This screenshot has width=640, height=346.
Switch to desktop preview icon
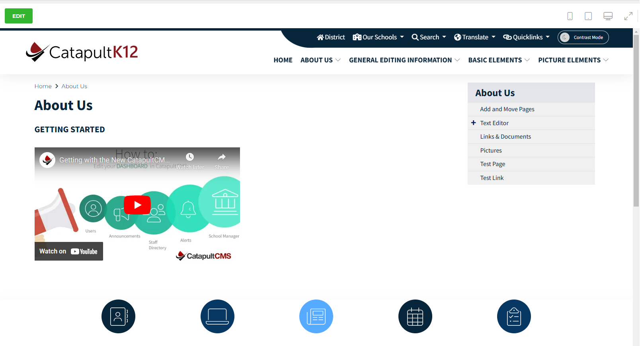click(x=608, y=16)
